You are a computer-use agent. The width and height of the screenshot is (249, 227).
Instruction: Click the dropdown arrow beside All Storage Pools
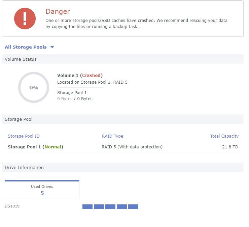pyautogui.click(x=52, y=47)
